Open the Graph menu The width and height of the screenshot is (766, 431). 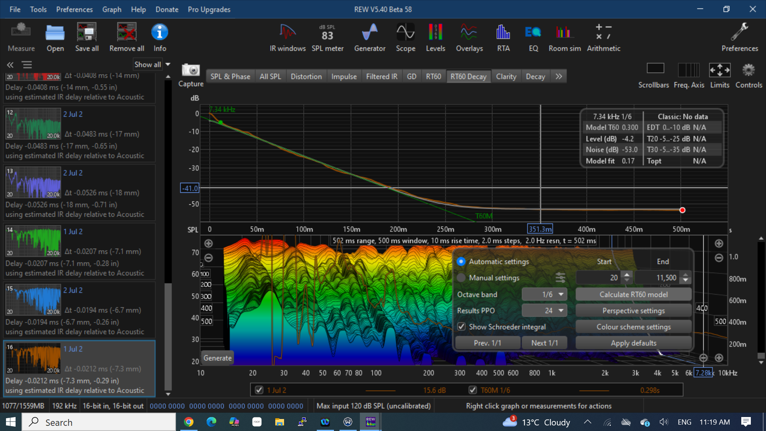(111, 9)
